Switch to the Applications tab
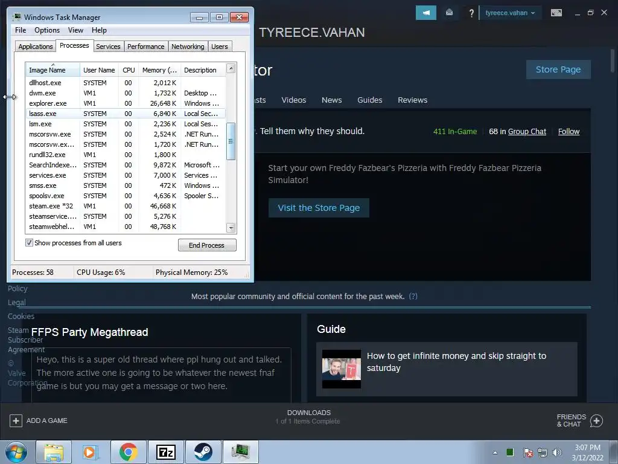This screenshot has width=618, height=464. [x=36, y=47]
